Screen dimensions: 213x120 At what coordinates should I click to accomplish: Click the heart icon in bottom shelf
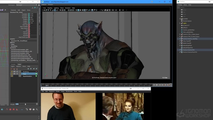coord(30,110)
